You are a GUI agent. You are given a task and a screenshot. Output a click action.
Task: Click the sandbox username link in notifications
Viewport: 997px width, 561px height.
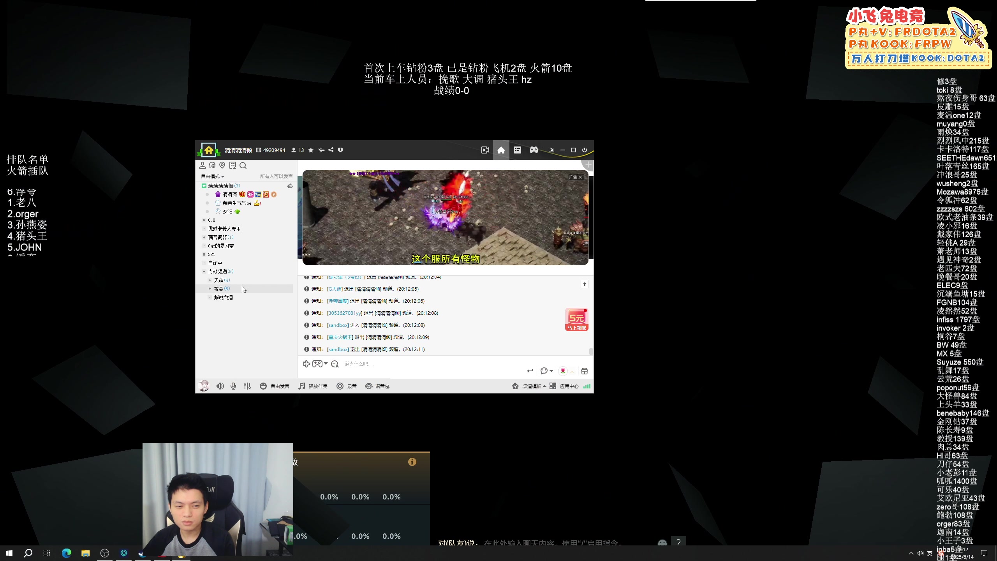(x=338, y=325)
